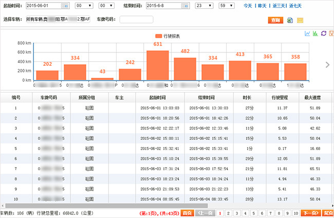The width and height of the screenshot is (334, 218).
Task: Toggle the 行驶报表 legend swatch
Action: point(158,36)
